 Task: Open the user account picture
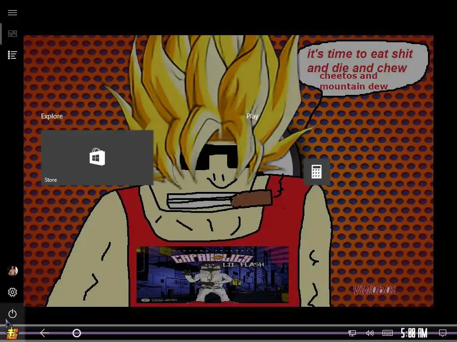(x=12, y=271)
